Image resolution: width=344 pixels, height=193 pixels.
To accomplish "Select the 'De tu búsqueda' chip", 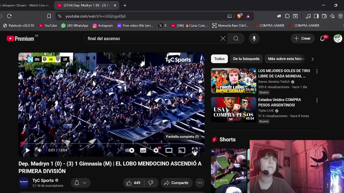I will tap(246, 59).
